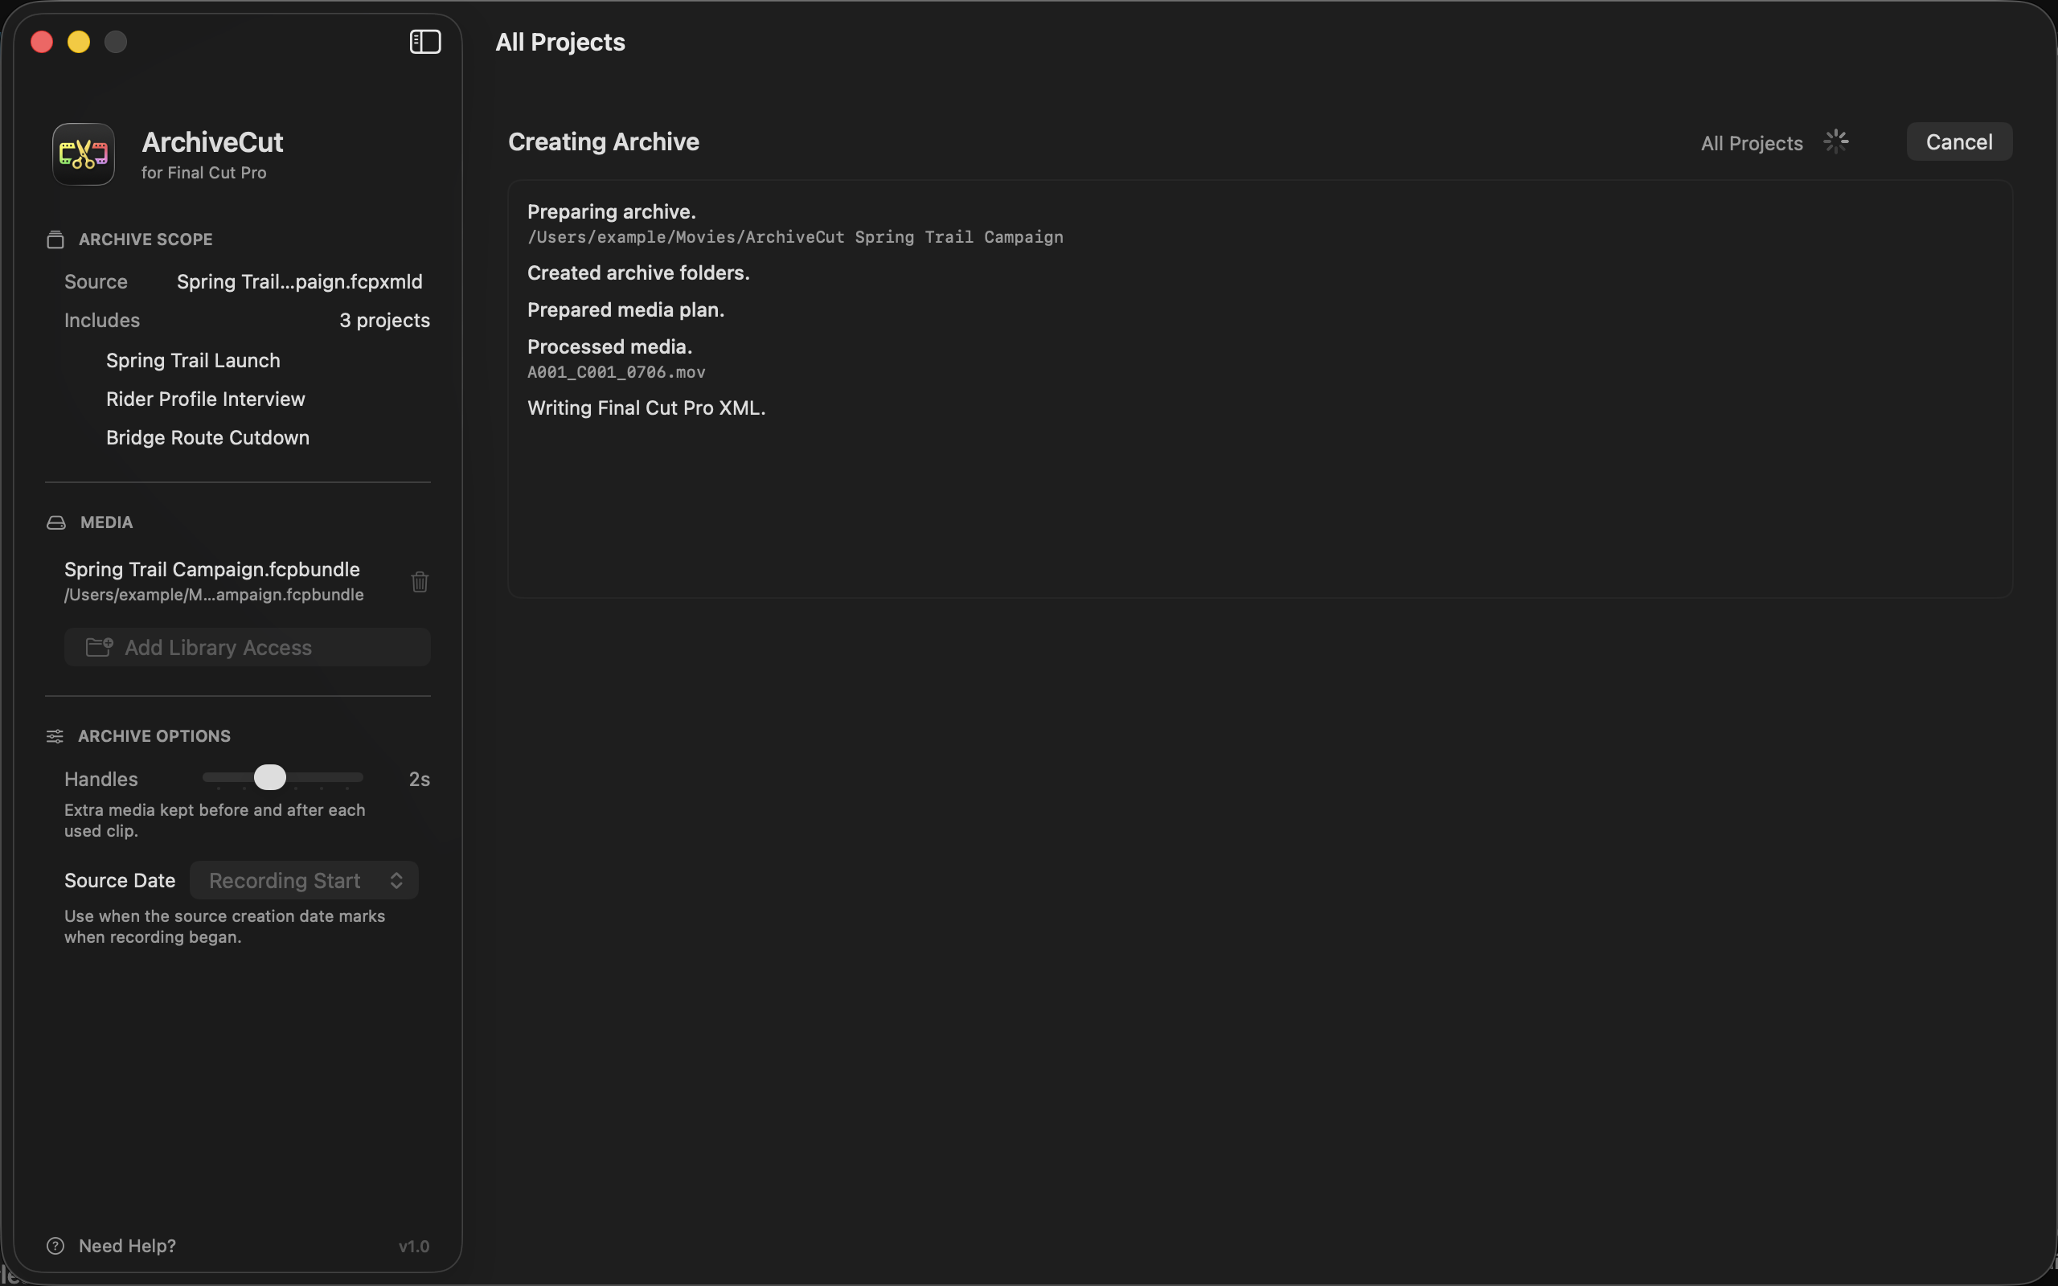Click the Archive Options sliders icon
This screenshot has width=2058, height=1286.
pyautogui.click(x=55, y=736)
